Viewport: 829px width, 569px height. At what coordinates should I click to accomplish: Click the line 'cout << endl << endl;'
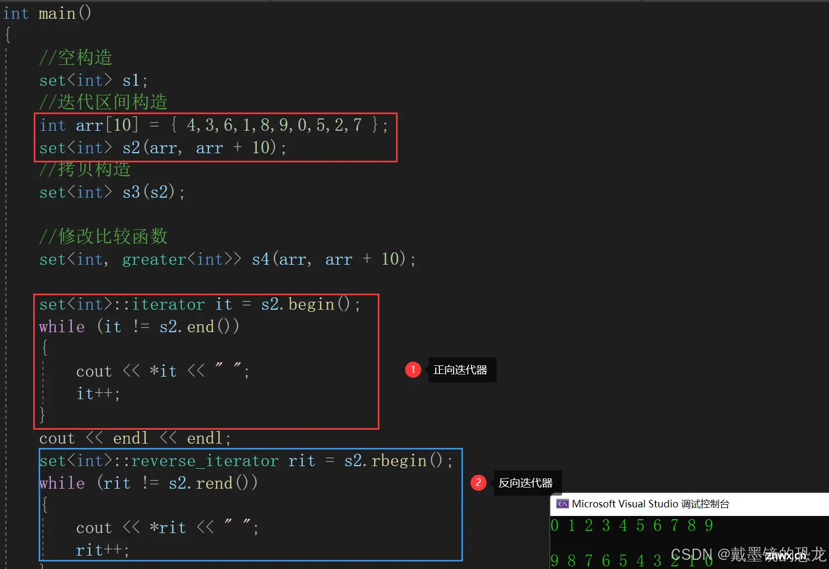tap(135, 438)
